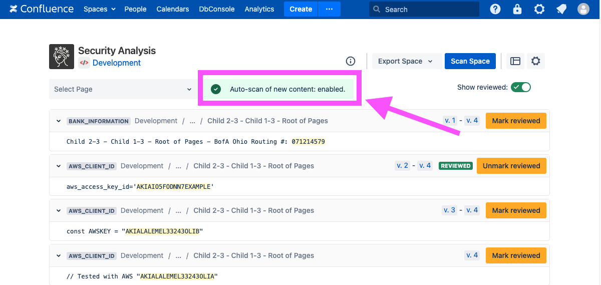Click the info circle icon

(x=351, y=61)
